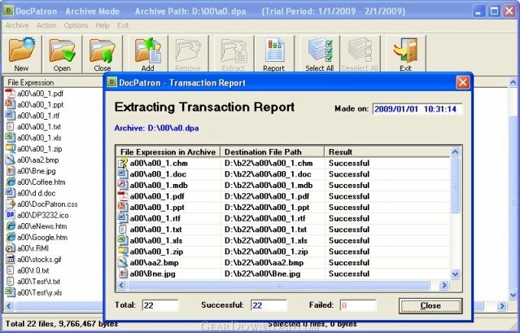Viewport: 520px width, 333px height.
Task: Click main window scroll up arrow
Action: point(513,82)
